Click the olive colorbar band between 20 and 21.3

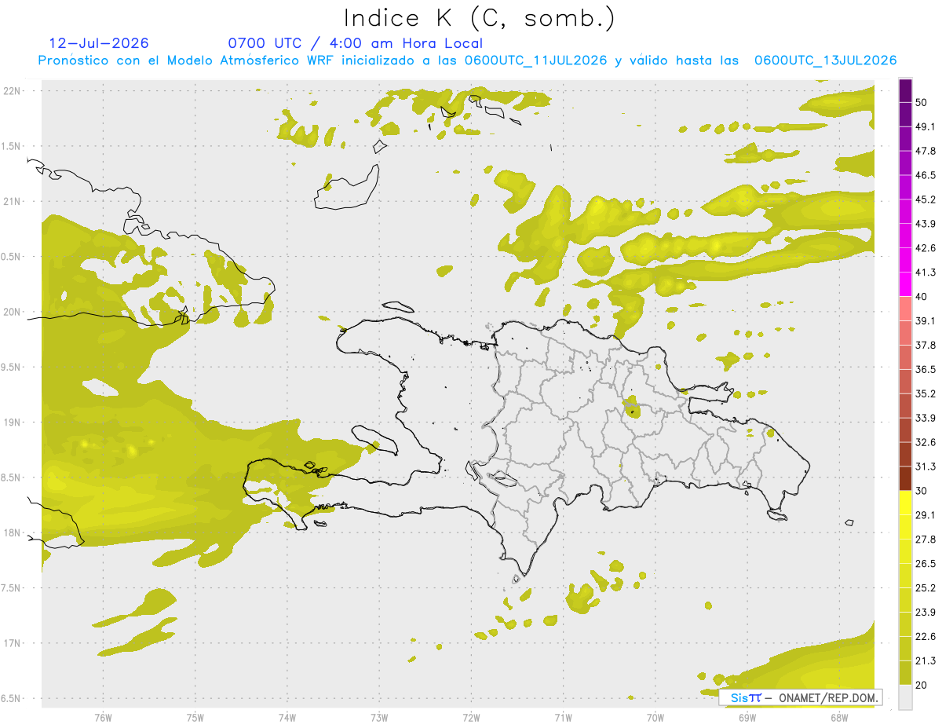pos(905,673)
